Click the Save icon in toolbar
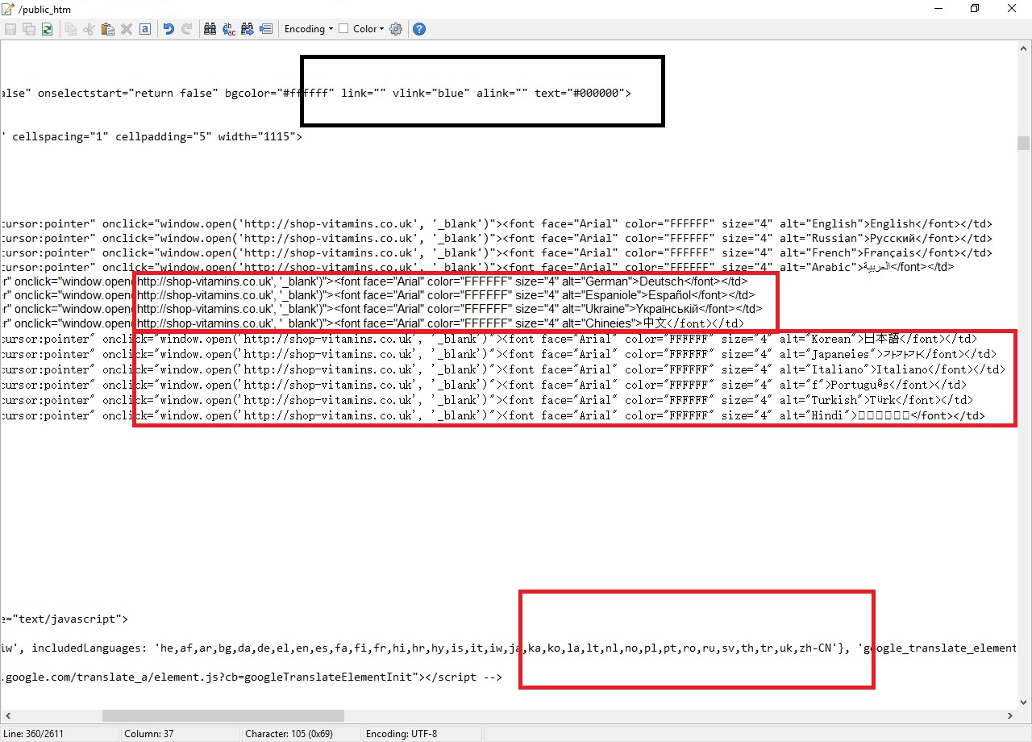 click(x=10, y=29)
